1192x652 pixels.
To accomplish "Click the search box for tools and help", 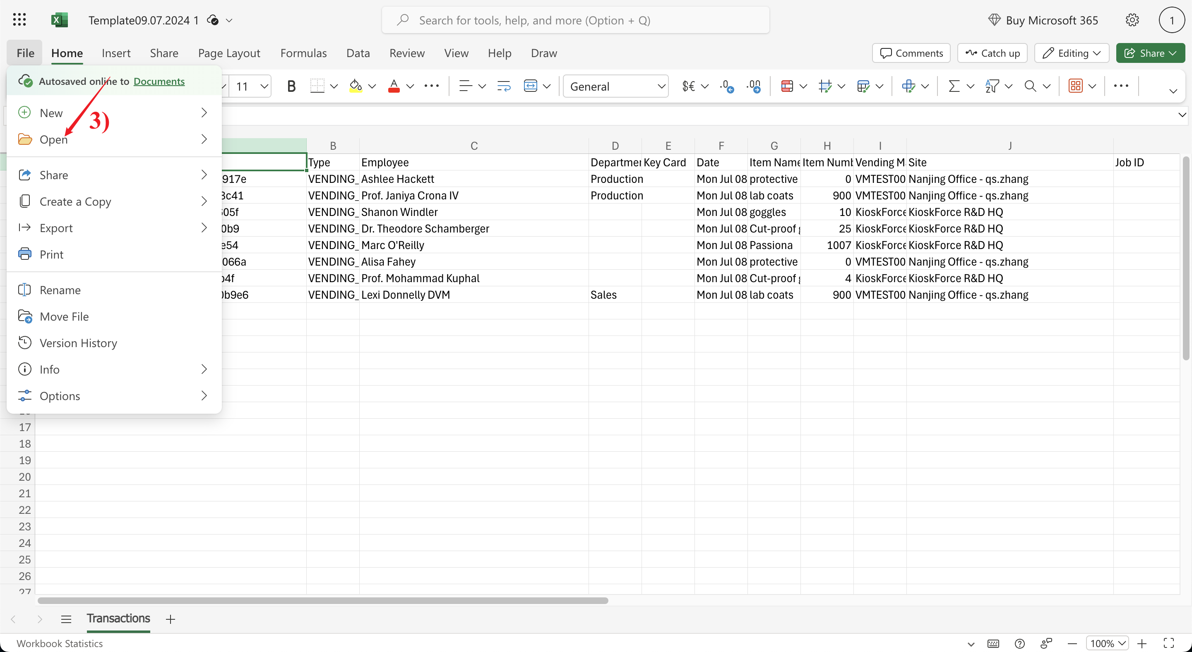I will coord(576,20).
